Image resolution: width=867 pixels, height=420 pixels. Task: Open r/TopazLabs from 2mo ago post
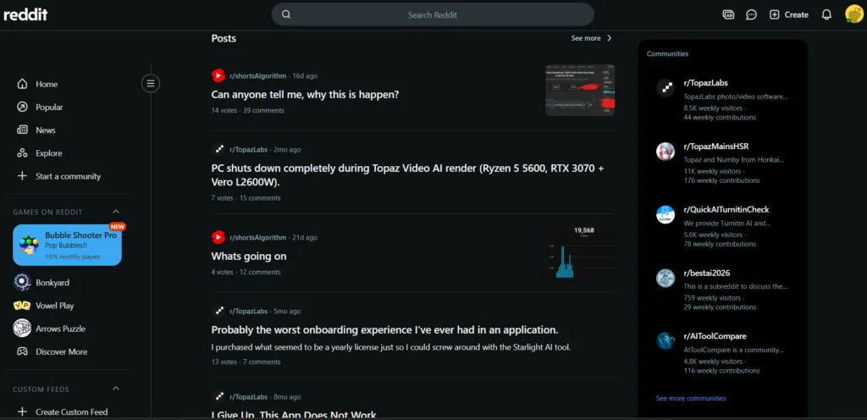click(248, 149)
